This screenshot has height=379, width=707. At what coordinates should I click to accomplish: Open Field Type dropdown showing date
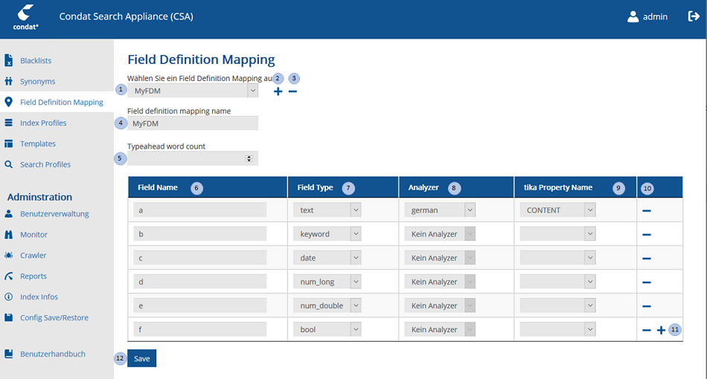[x=327, y=257]
